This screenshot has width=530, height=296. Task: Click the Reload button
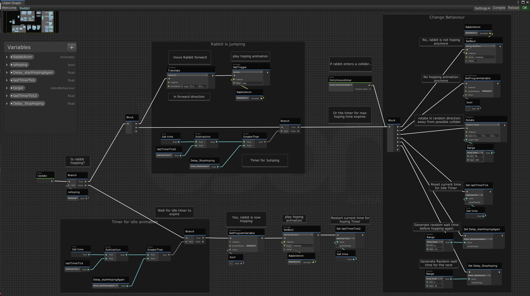point(513,8)
